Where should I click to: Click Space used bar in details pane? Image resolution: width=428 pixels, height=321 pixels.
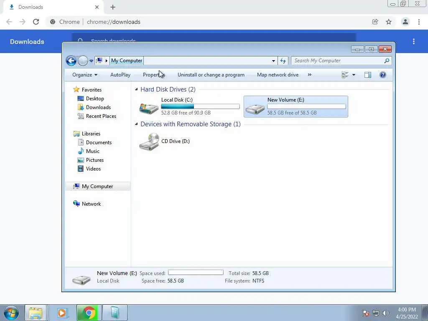tap(196, 273)
